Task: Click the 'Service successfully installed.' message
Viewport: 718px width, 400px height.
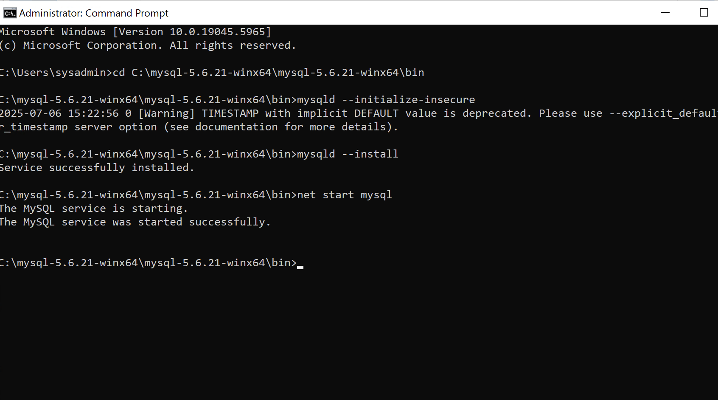Action: pos(97,168)
